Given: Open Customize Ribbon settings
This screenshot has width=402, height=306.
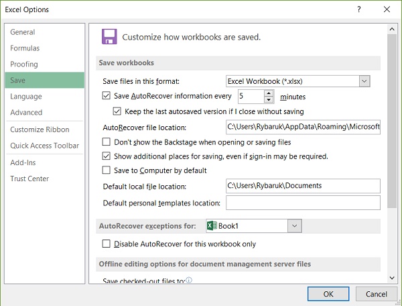Looking at the screenshot, I should 44,130.
